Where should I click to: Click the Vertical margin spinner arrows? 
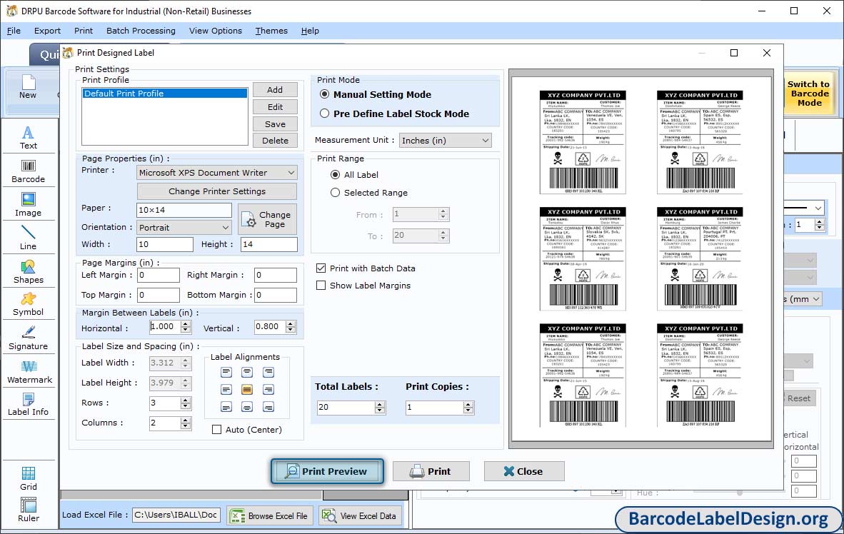point(291,327)
